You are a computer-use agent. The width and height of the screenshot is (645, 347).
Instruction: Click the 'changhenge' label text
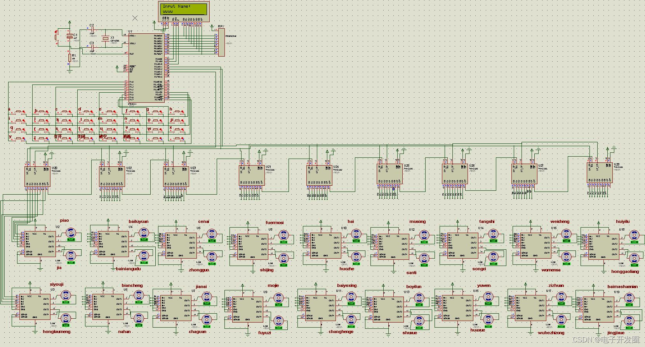[341, 331]
